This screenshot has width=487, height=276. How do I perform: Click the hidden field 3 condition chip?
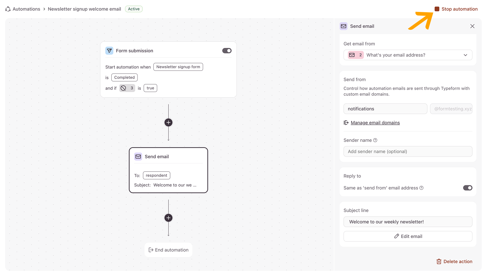click(127, 88)
